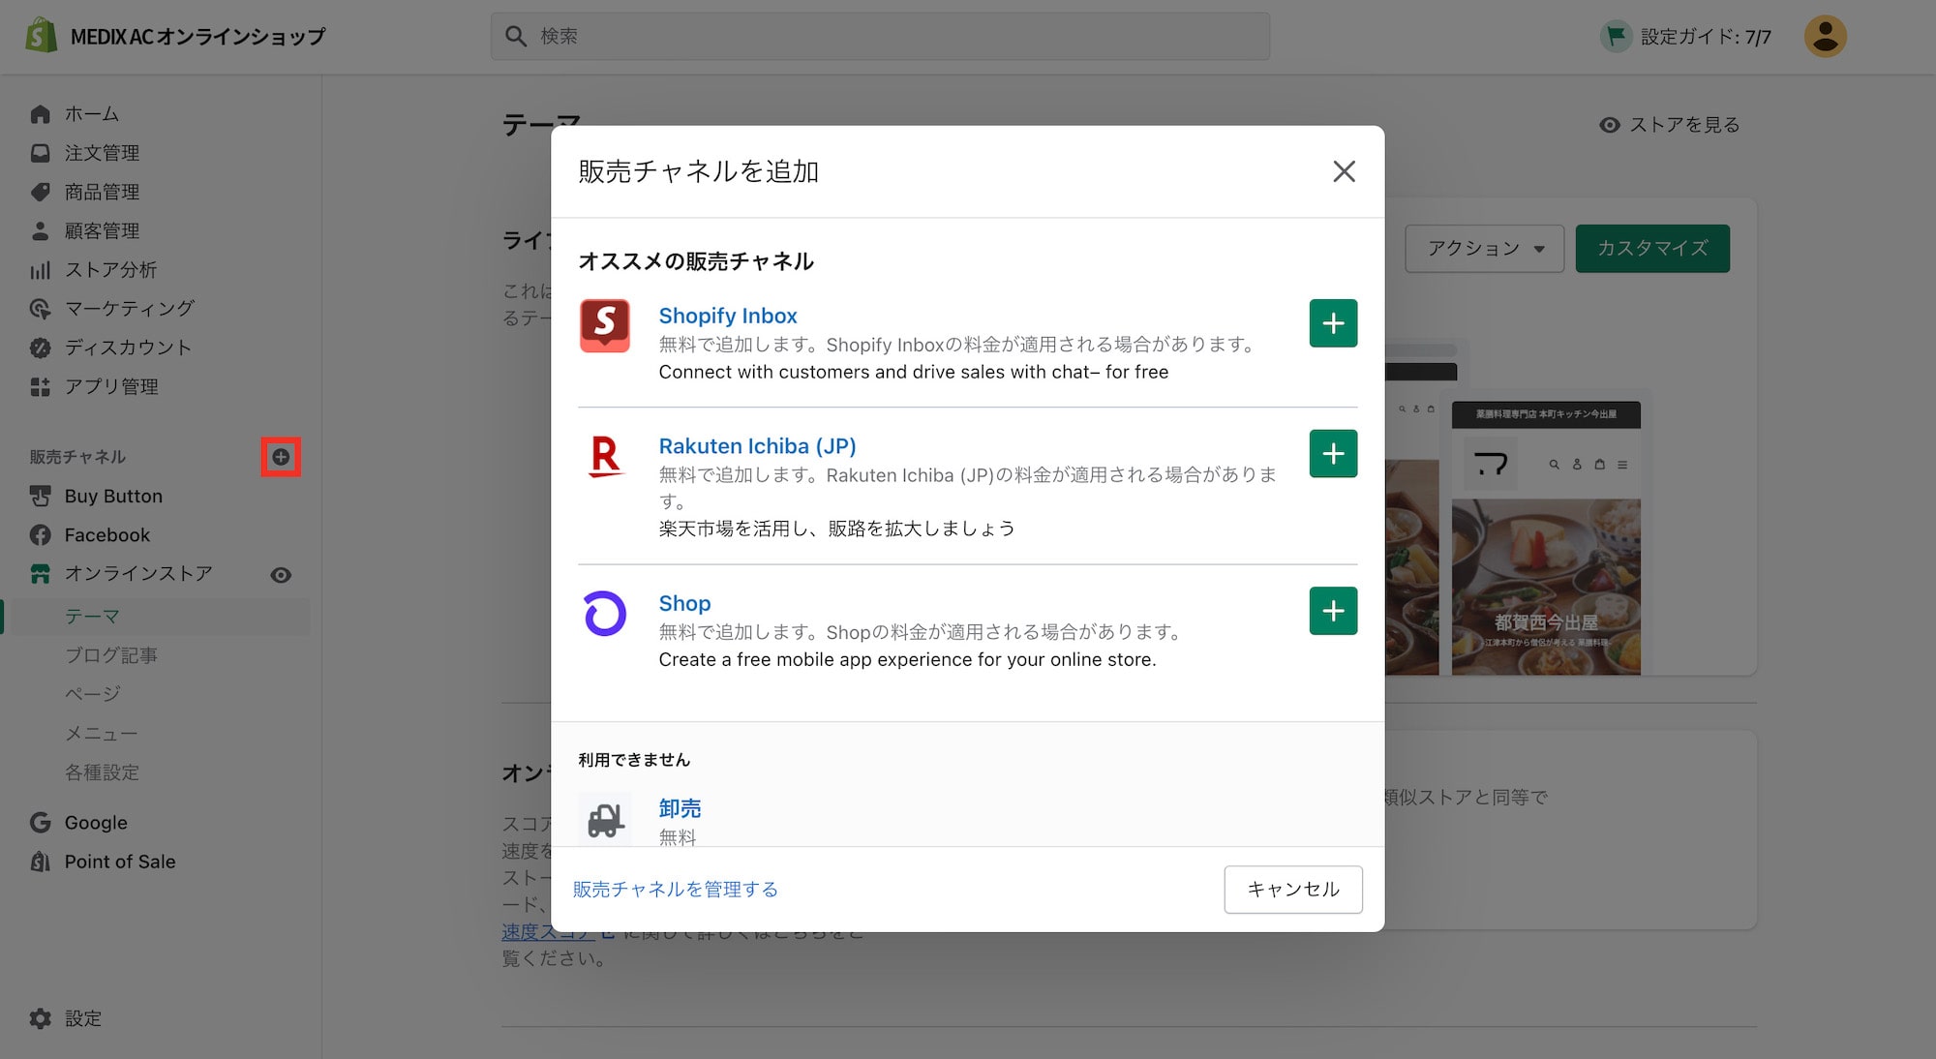
Task: Click the mobile theme preview thumbnail
Action: (1546, 537)
